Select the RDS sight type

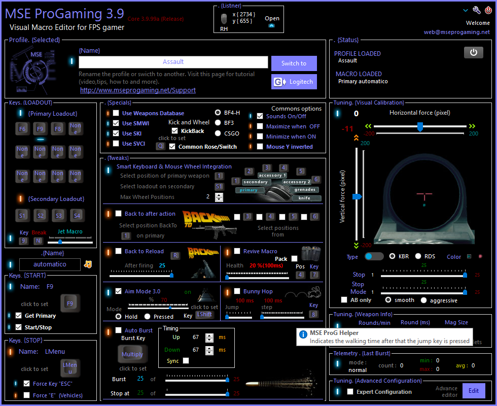[x=418, y=256]
